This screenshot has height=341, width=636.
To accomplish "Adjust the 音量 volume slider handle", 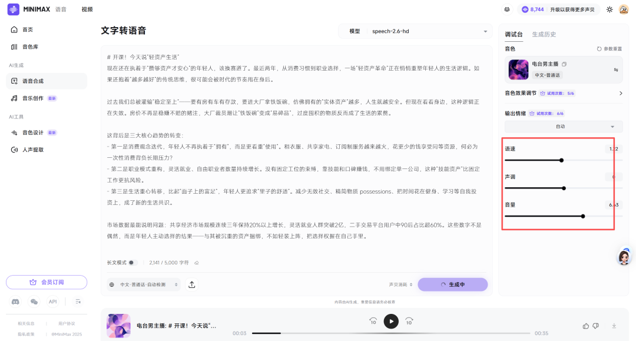I will pyautogui.click(x=583, y=216).
